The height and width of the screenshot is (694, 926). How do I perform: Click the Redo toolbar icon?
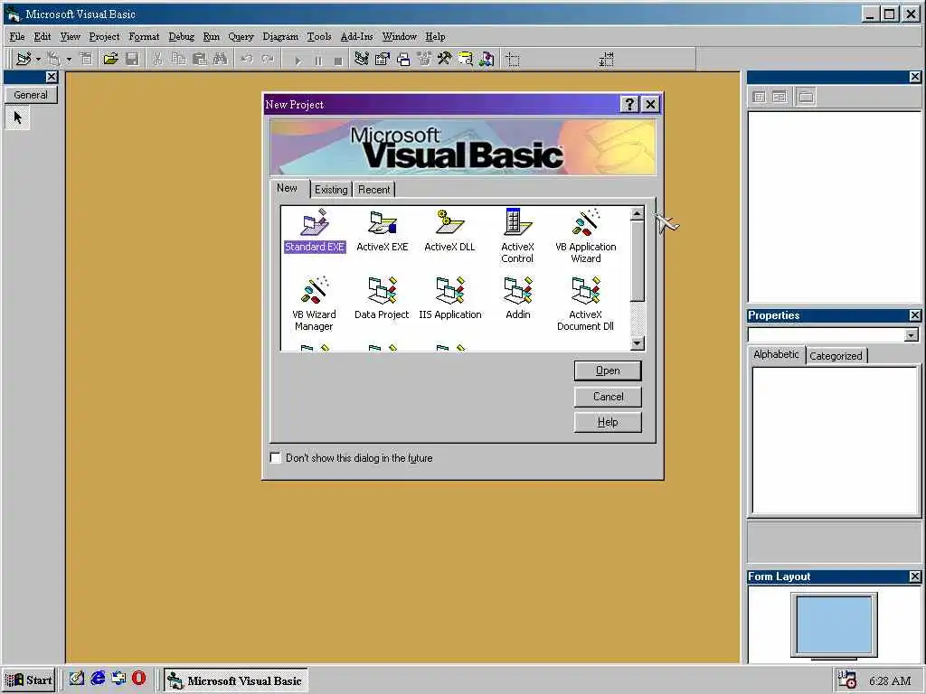(x=268, y=59)
